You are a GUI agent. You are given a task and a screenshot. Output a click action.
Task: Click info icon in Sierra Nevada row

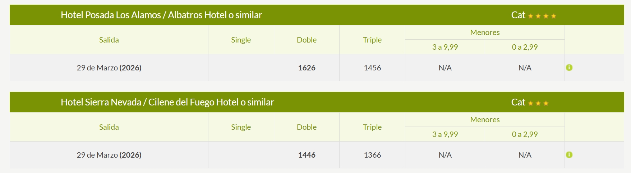coord(569,155)
